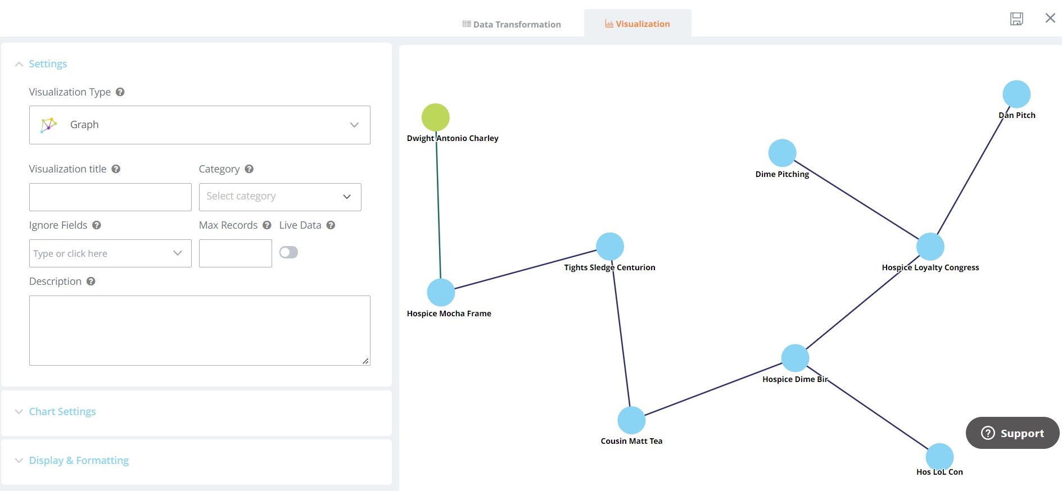This screenshot has width=1062, height=491.
Task: Click help icon next to Ignore Fields
Action: tap(97, 225)
